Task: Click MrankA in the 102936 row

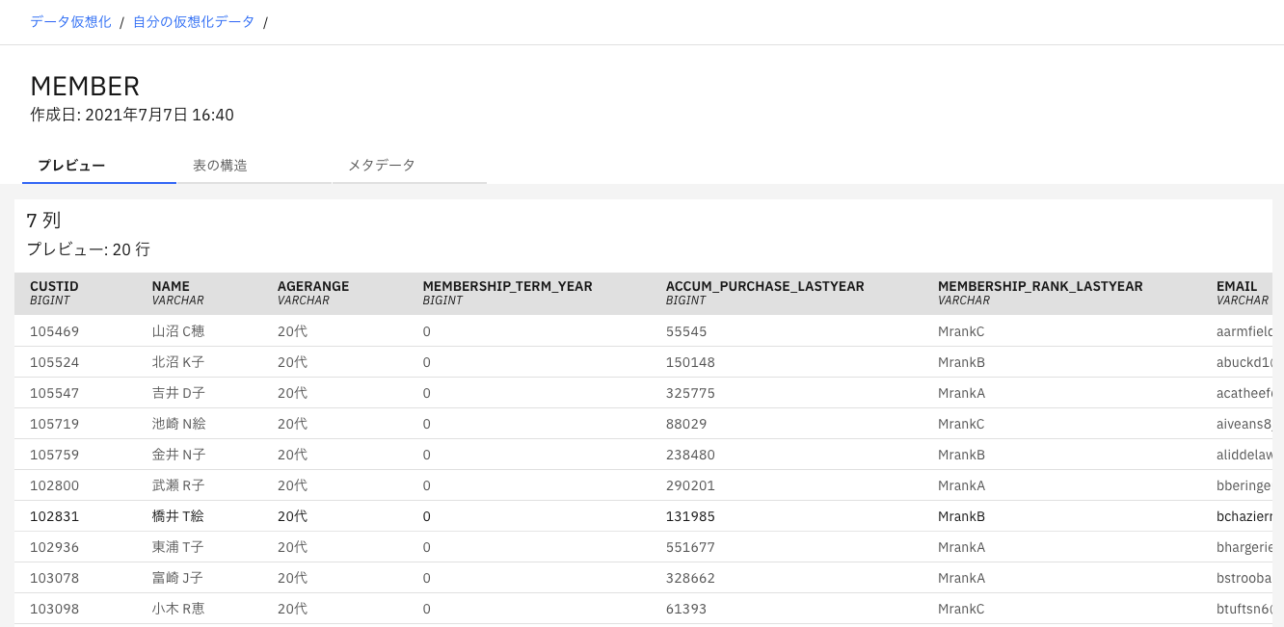Action: [961, 547]
